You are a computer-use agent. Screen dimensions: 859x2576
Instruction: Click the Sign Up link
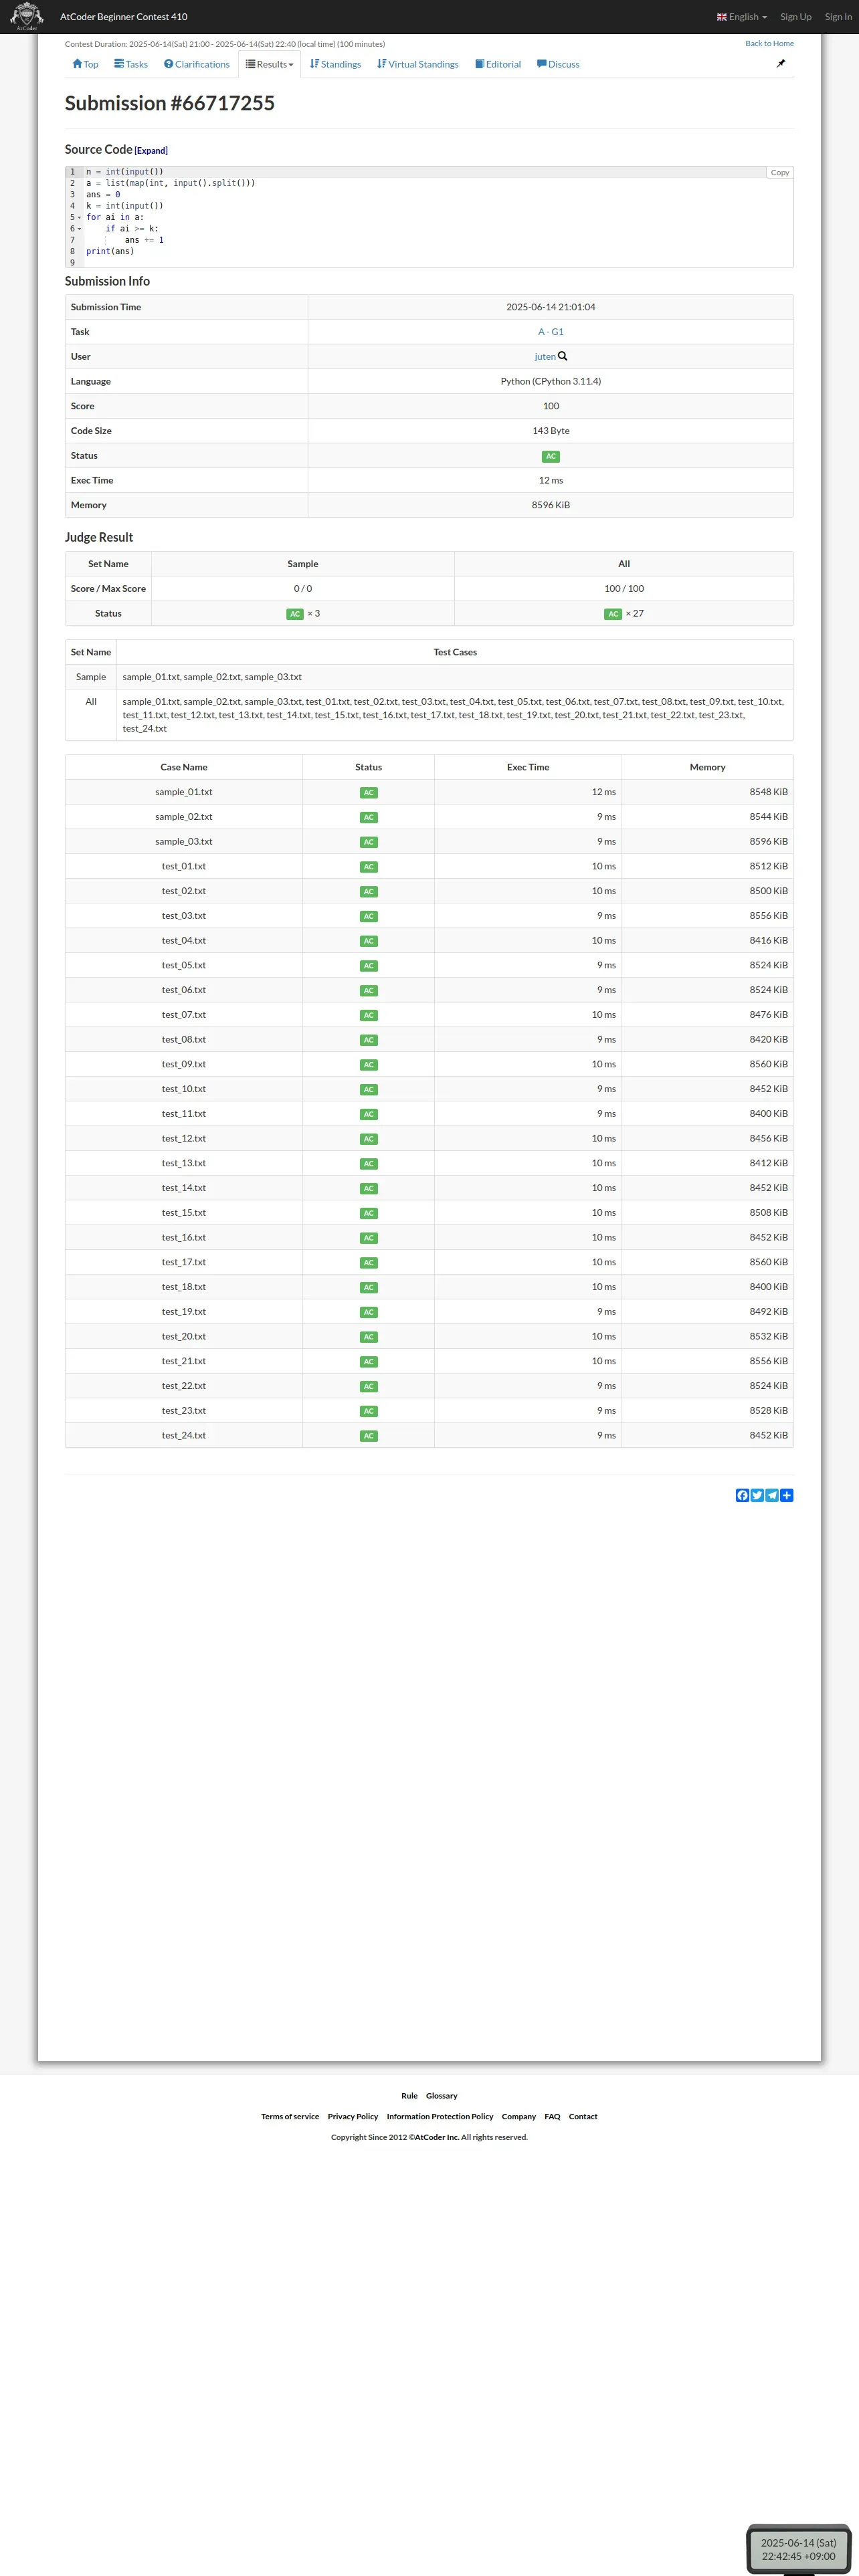796,17
